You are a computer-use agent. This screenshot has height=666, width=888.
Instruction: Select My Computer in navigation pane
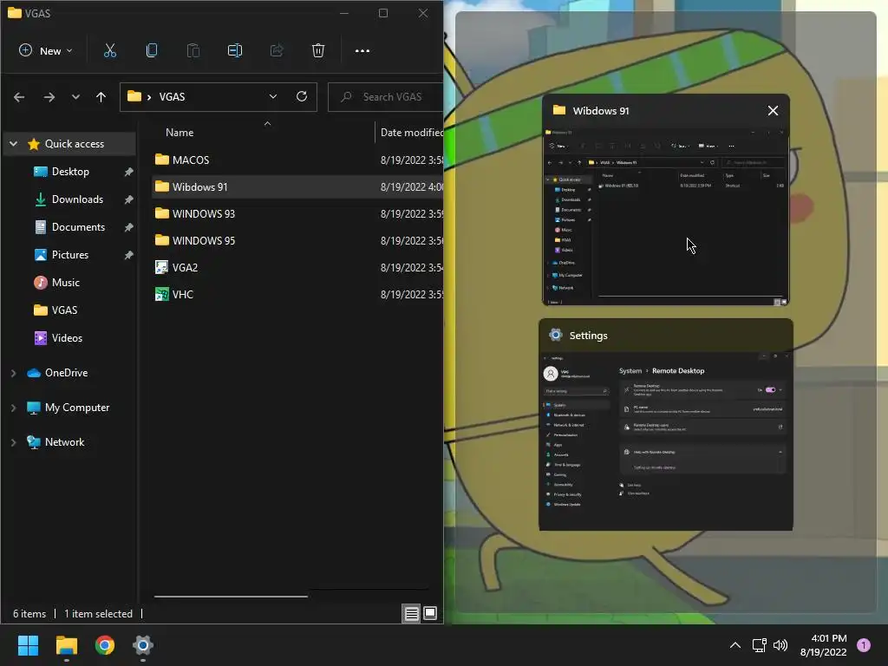(x=77, y=408)
